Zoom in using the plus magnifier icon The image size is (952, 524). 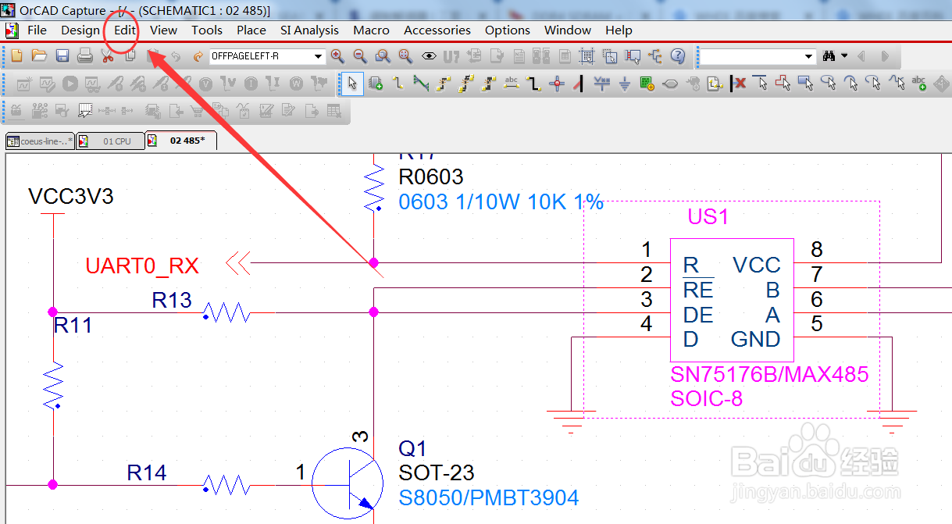337,56
